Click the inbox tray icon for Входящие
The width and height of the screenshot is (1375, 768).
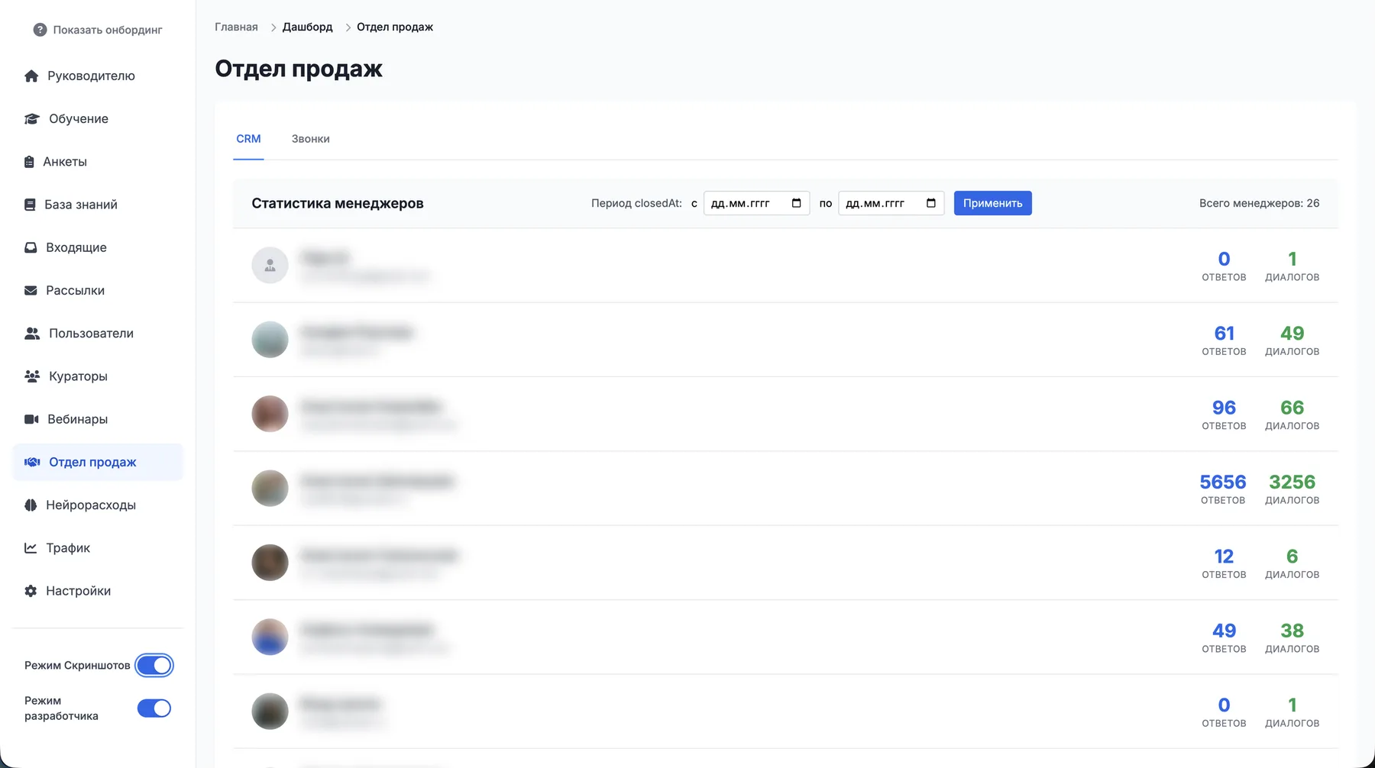[31, 247]
